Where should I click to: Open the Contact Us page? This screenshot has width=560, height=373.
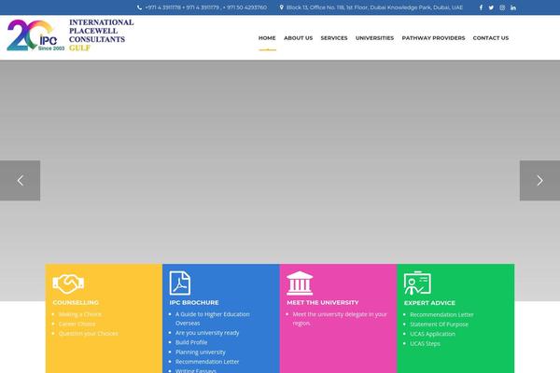click(x=491, y=38)
